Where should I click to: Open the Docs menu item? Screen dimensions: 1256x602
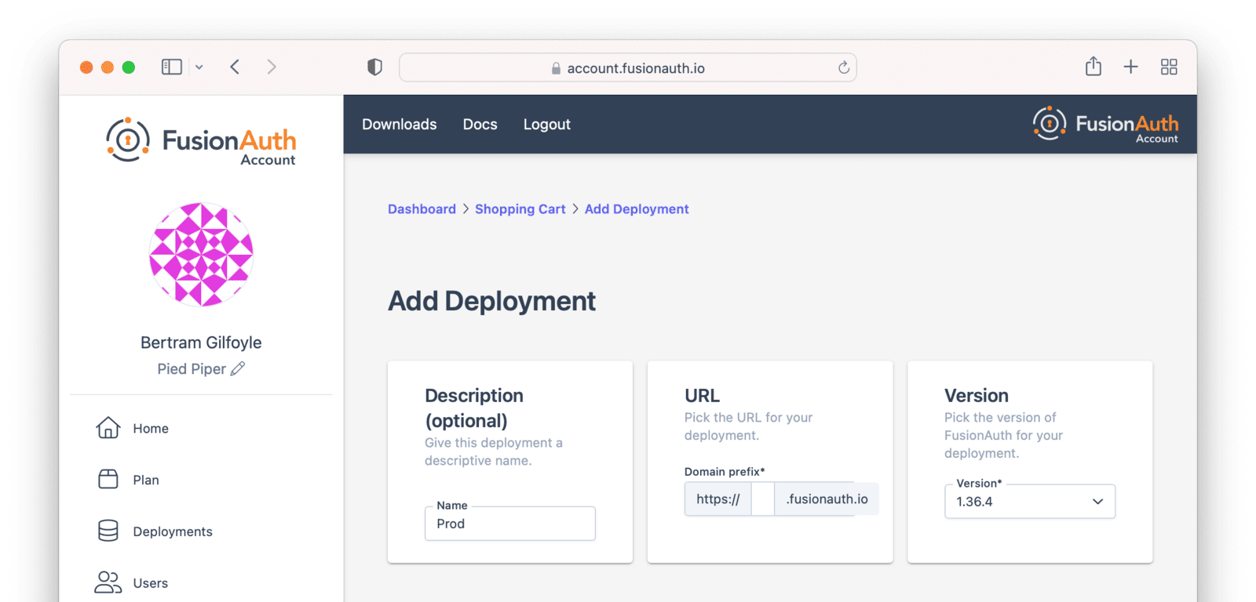(480, 124)
